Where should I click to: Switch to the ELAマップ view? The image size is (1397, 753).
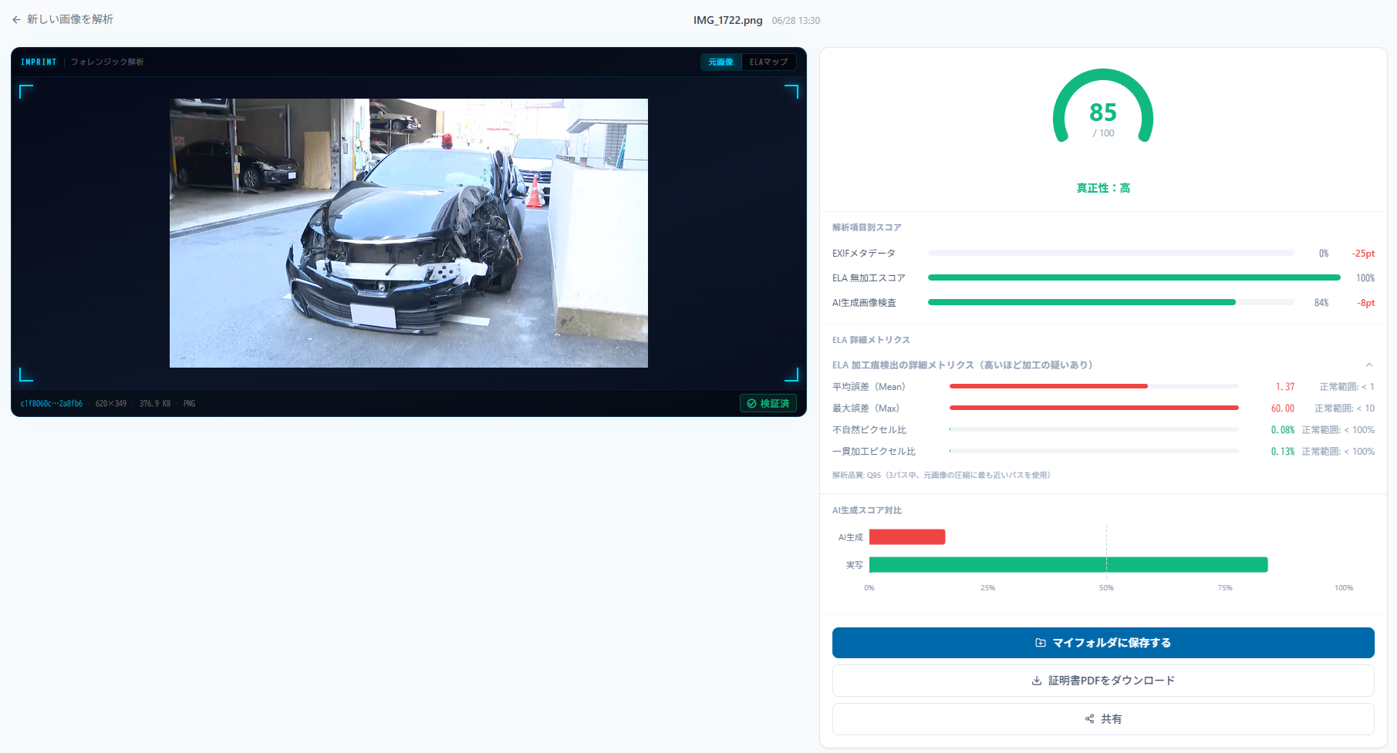(769, 62)
